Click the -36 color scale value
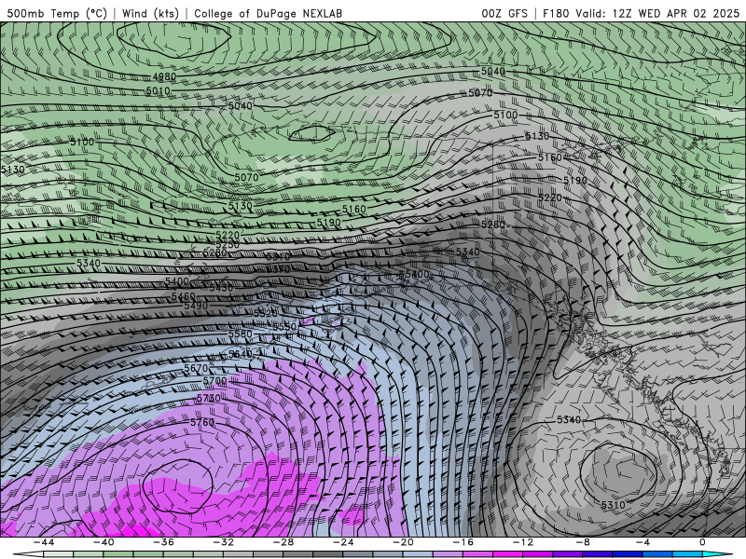The height and width of the screenshot is (559, 746). 164,542
